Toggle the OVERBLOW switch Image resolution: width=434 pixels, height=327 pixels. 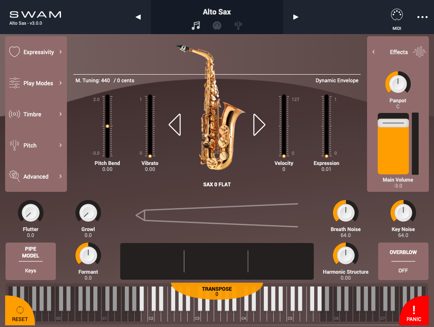pos(403,261)
